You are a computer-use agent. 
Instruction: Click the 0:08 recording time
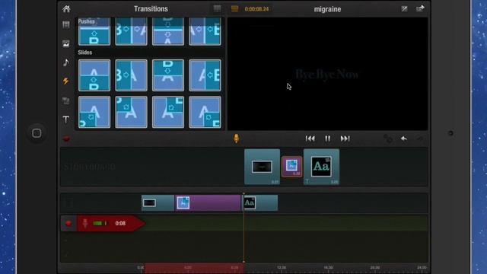[x=120, y=223]
